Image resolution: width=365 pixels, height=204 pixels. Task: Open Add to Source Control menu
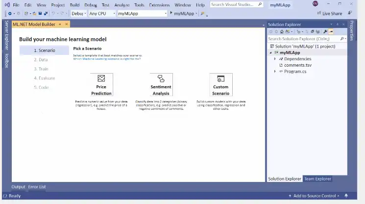314,196
